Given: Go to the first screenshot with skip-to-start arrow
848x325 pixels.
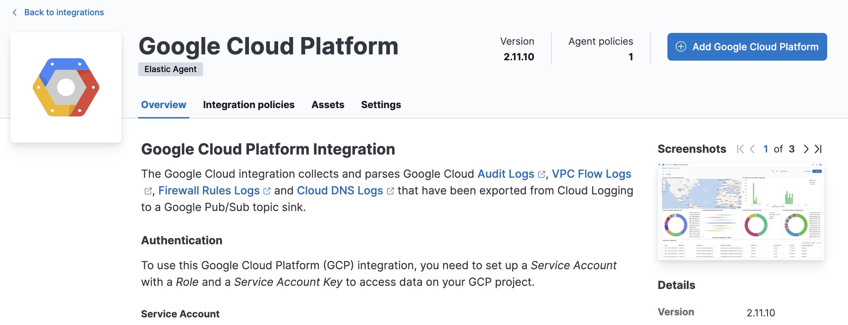Looking at the screenshot, I should coord(741,149).
